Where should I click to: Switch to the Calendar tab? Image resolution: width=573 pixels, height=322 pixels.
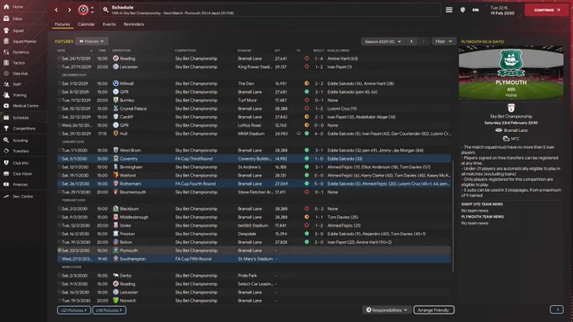[x=86, y=24]
